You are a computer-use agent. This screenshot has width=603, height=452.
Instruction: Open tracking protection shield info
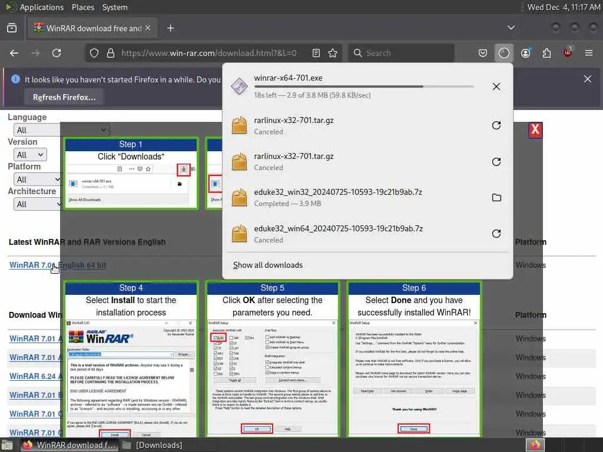94,53
